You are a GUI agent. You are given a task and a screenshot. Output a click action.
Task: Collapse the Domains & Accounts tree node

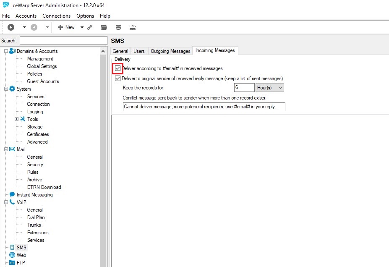click(6, 51)
